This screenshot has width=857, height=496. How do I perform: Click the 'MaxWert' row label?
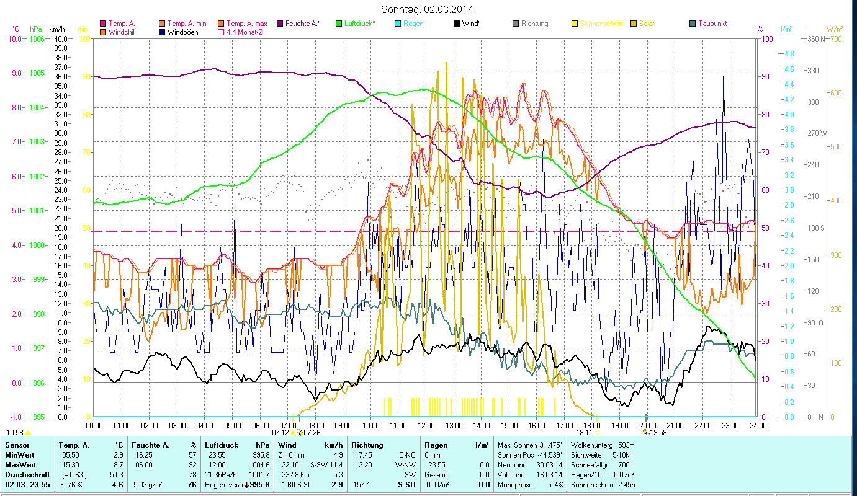(x=20, y=464)
